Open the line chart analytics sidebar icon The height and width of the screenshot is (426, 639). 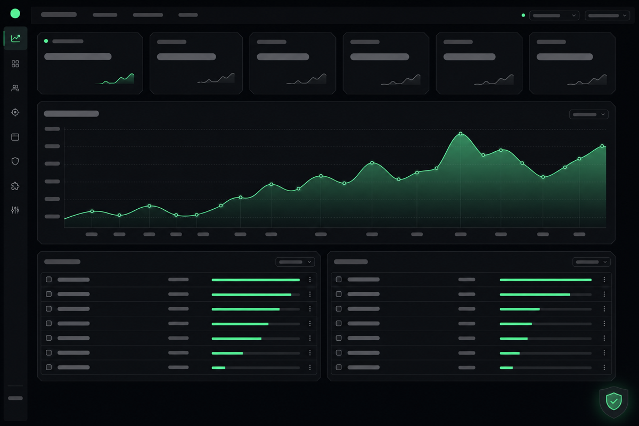click(15, 38)
